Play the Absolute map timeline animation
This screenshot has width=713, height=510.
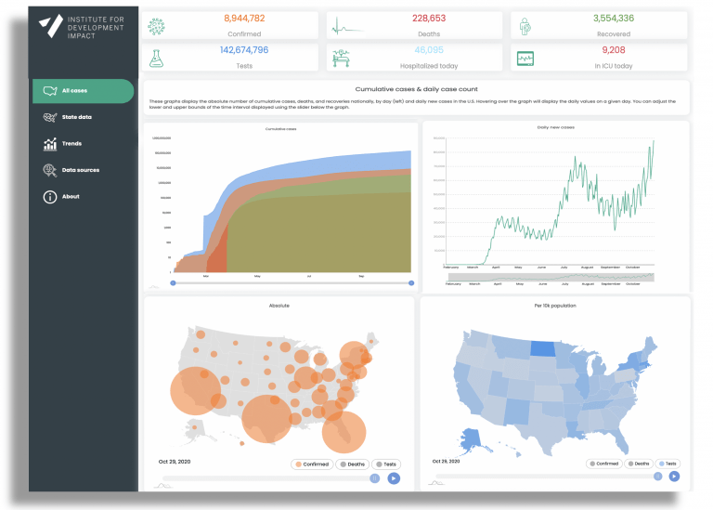click(394, 478)
